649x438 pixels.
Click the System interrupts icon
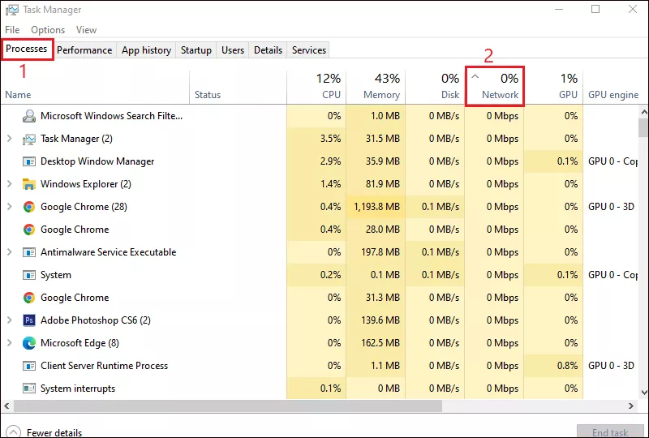[29, 389]
